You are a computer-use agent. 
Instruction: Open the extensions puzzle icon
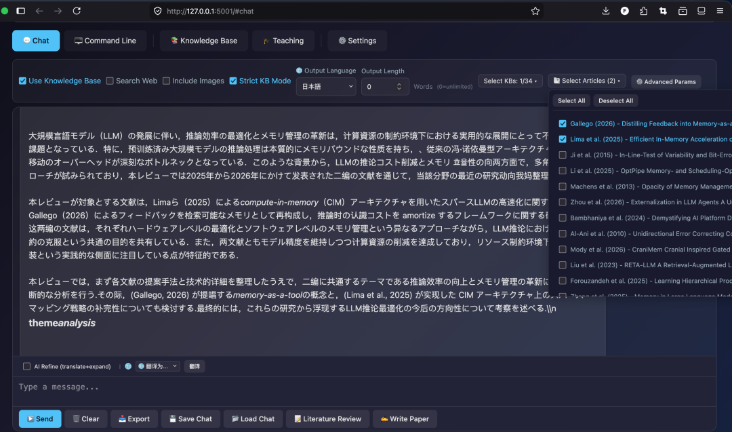pos(644,11)
